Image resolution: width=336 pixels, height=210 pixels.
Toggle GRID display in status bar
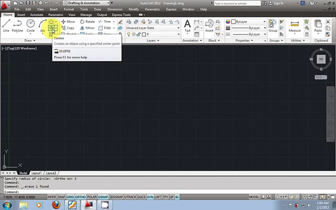(70, 197)
